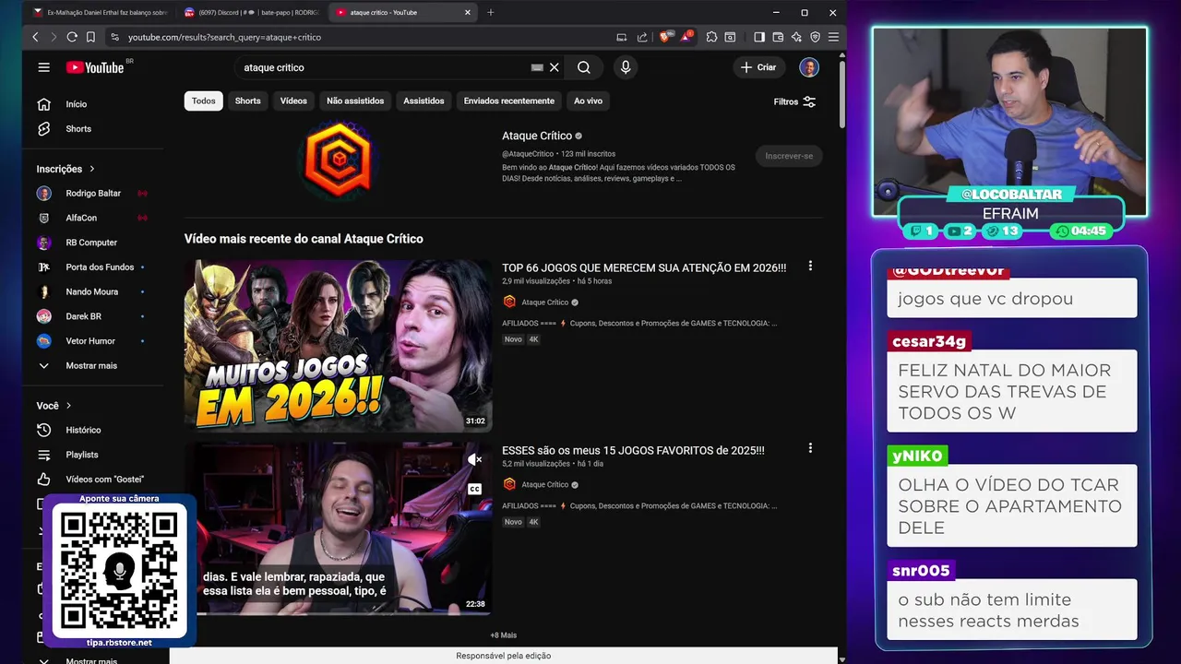
Task: Open the Ataque Crítico channel title link
Action: click(x=537, y=136)
